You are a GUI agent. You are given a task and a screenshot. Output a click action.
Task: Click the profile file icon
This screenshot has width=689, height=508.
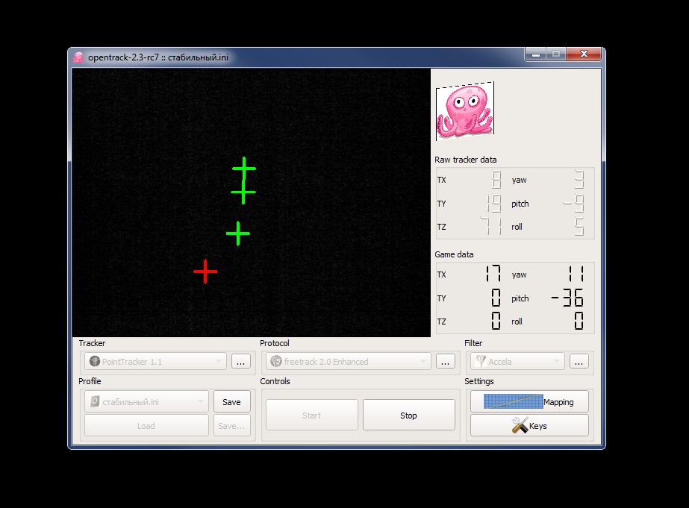click(95, 401)
